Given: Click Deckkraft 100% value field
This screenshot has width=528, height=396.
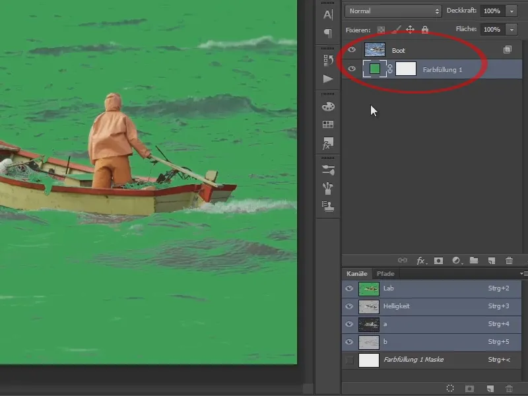Looking at the screenshot, I should 492,11.
